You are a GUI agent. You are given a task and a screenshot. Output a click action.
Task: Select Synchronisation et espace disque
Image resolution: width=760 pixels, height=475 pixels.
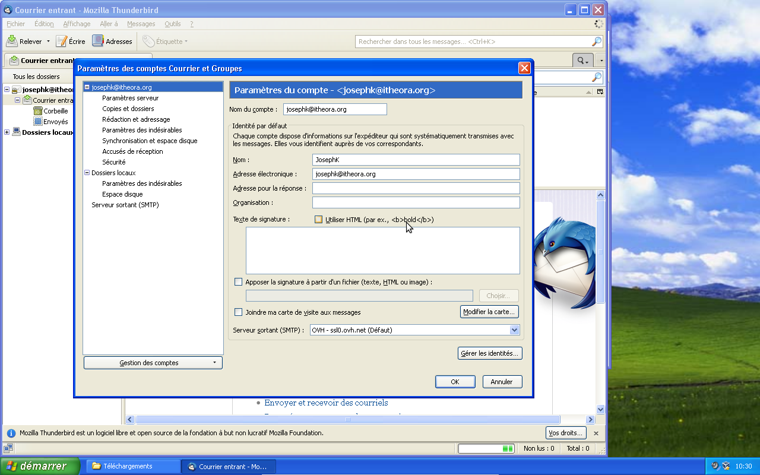click(150, 141)
